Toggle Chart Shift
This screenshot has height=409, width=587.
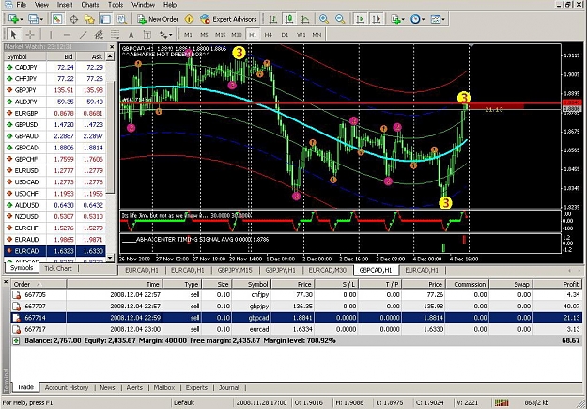point(377,19)
